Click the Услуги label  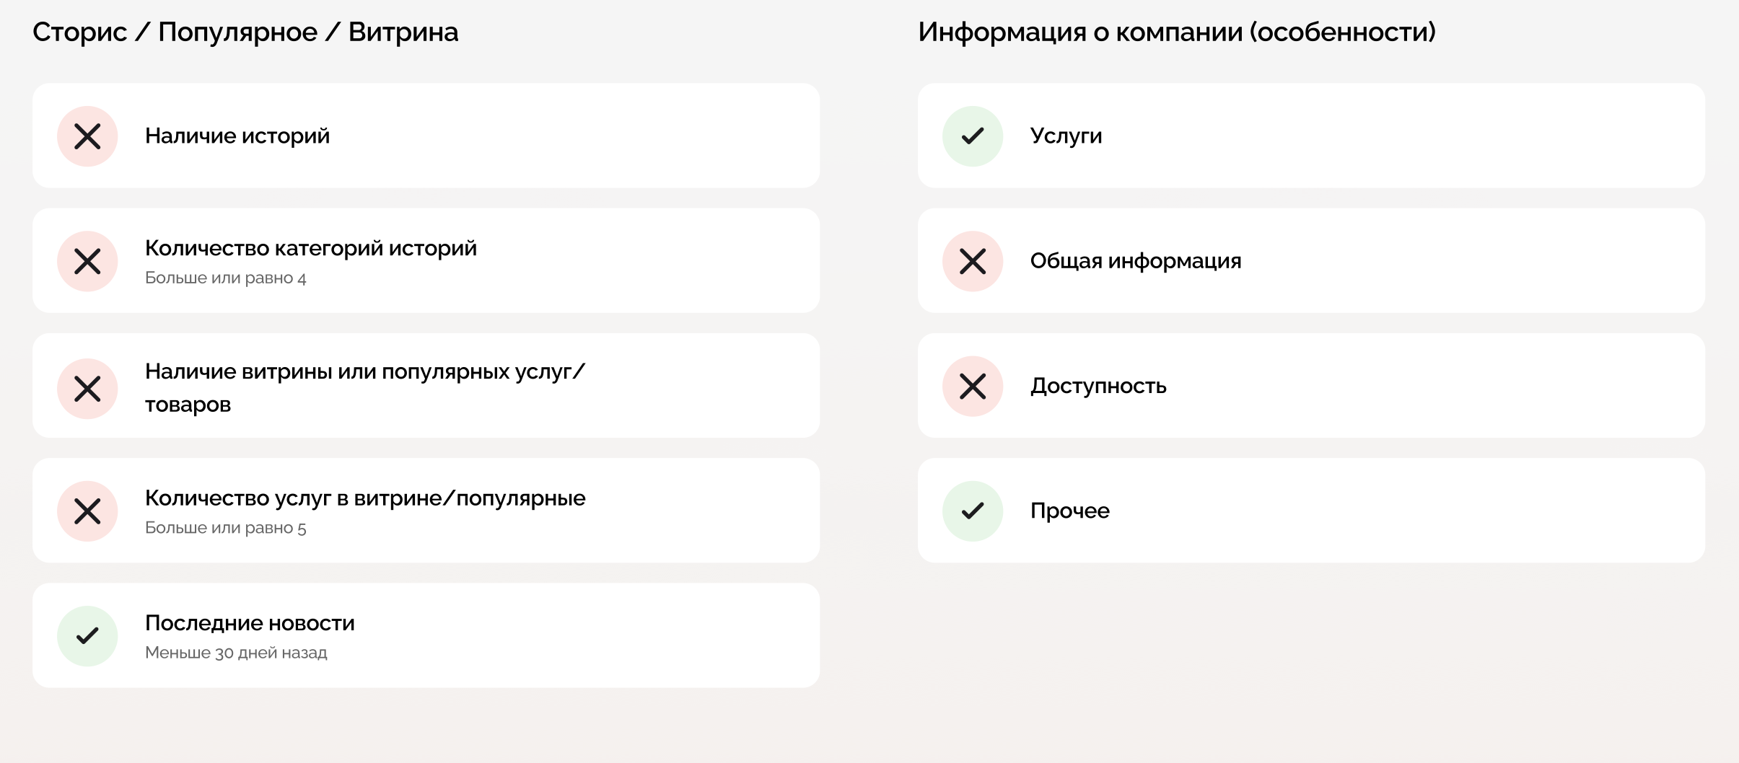click(1066, 136)
